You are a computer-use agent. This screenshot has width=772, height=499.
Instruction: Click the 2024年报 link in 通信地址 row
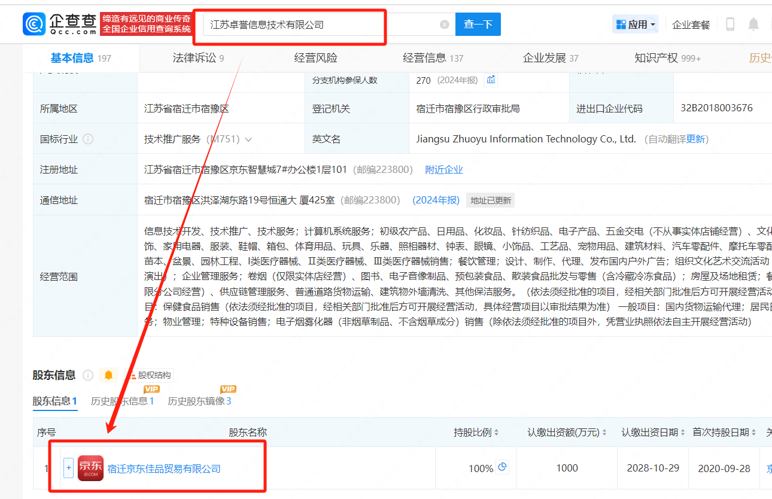click(x=436, y=200)
